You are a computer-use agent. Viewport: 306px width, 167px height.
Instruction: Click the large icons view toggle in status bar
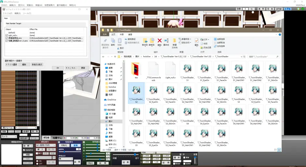[279, 150]
